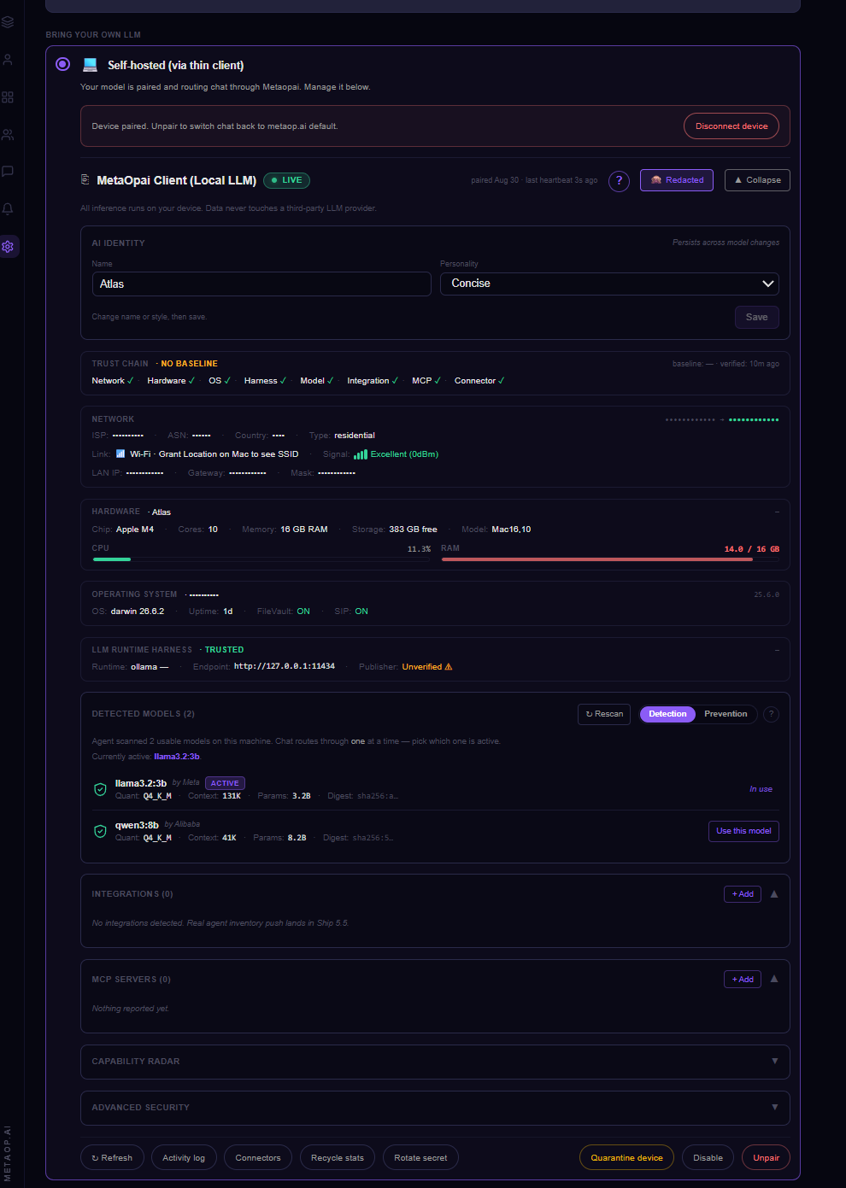Viewport: 846px width, 1188px height.
Task: Use the qwen3:8b model
Action: (x=743, y=831)
